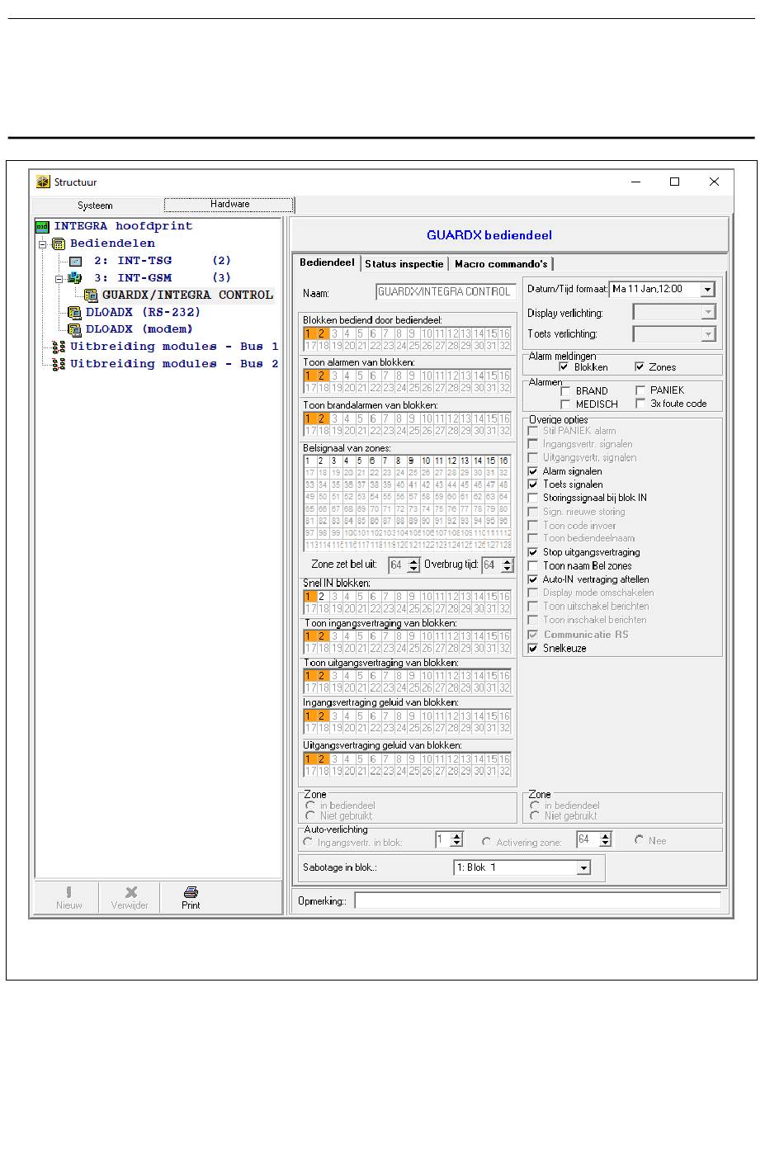Select DLOADX (RS-232) tree item

[144, 313]
